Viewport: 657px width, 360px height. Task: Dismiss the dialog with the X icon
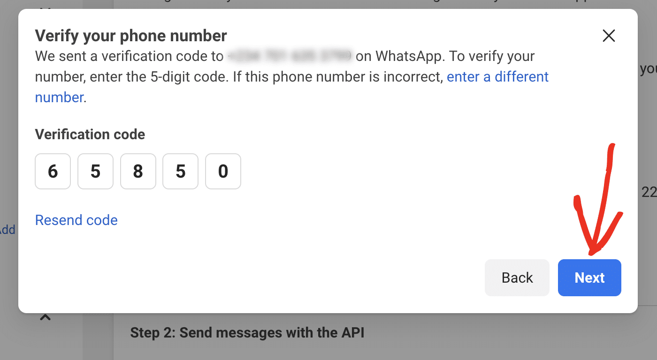[x=609, y=36]
